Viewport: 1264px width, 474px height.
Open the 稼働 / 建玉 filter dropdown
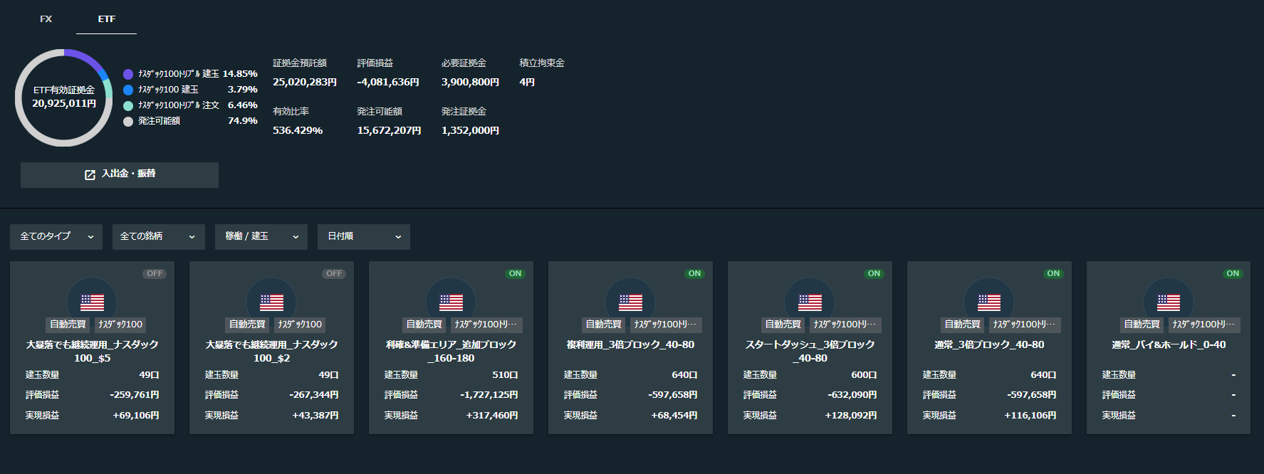click(x=261, y=237)
